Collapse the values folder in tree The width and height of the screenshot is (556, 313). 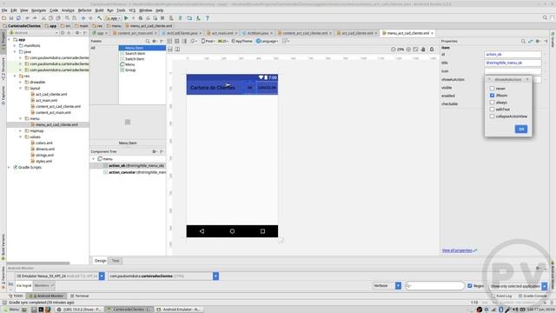tap(20, 137)
